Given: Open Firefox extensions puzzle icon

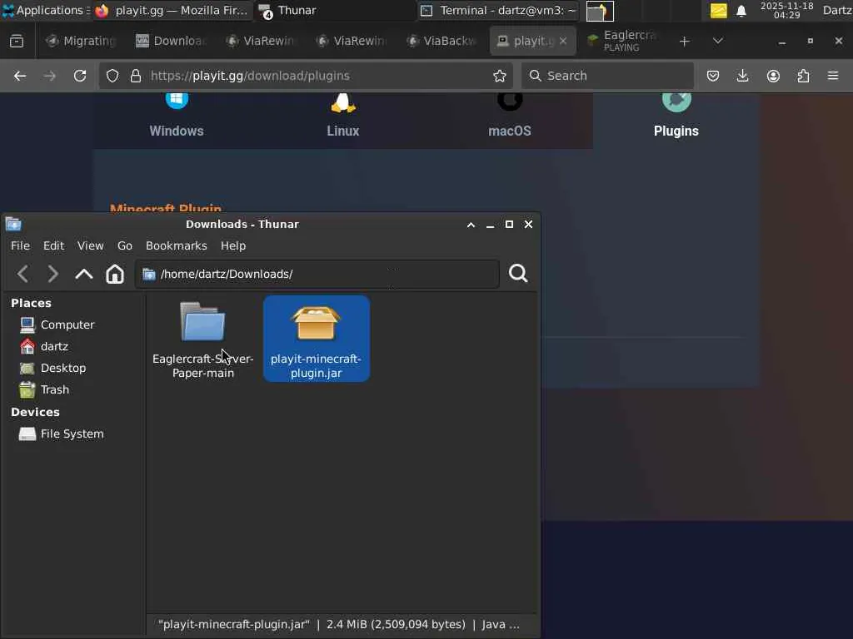Looking at the screenshot, I should 803,76.
